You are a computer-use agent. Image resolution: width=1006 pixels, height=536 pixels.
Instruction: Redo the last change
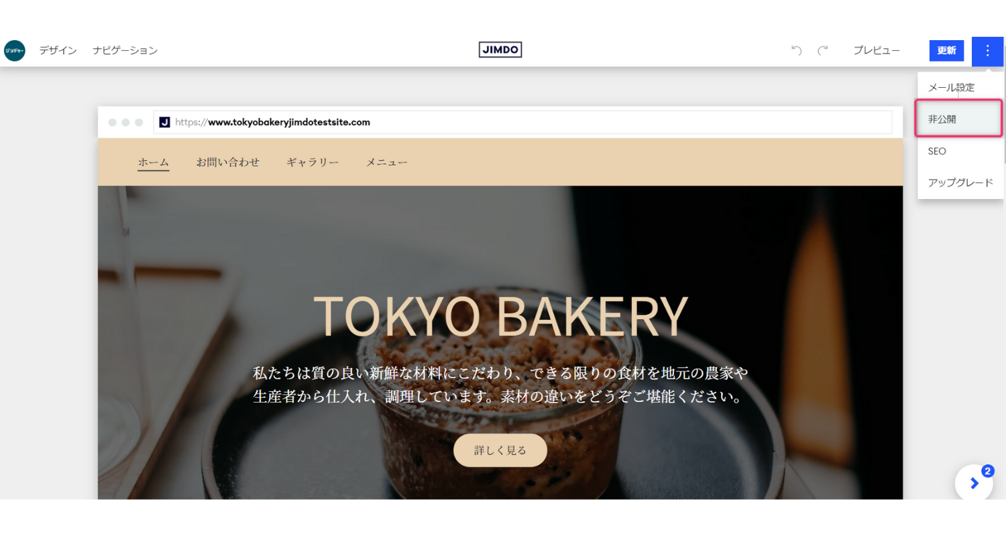(x=823, y=50)
